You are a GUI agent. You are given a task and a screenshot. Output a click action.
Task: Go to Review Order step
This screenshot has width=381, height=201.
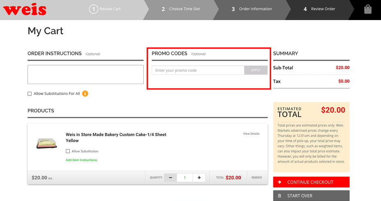[319, 9]
